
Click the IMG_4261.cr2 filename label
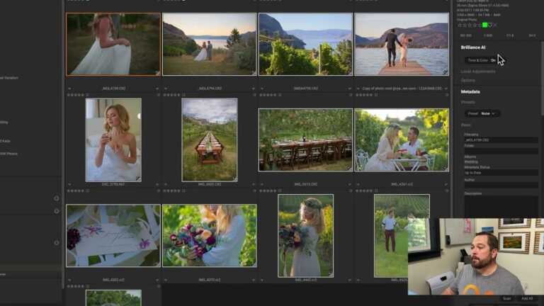click(x=402, y=185)
